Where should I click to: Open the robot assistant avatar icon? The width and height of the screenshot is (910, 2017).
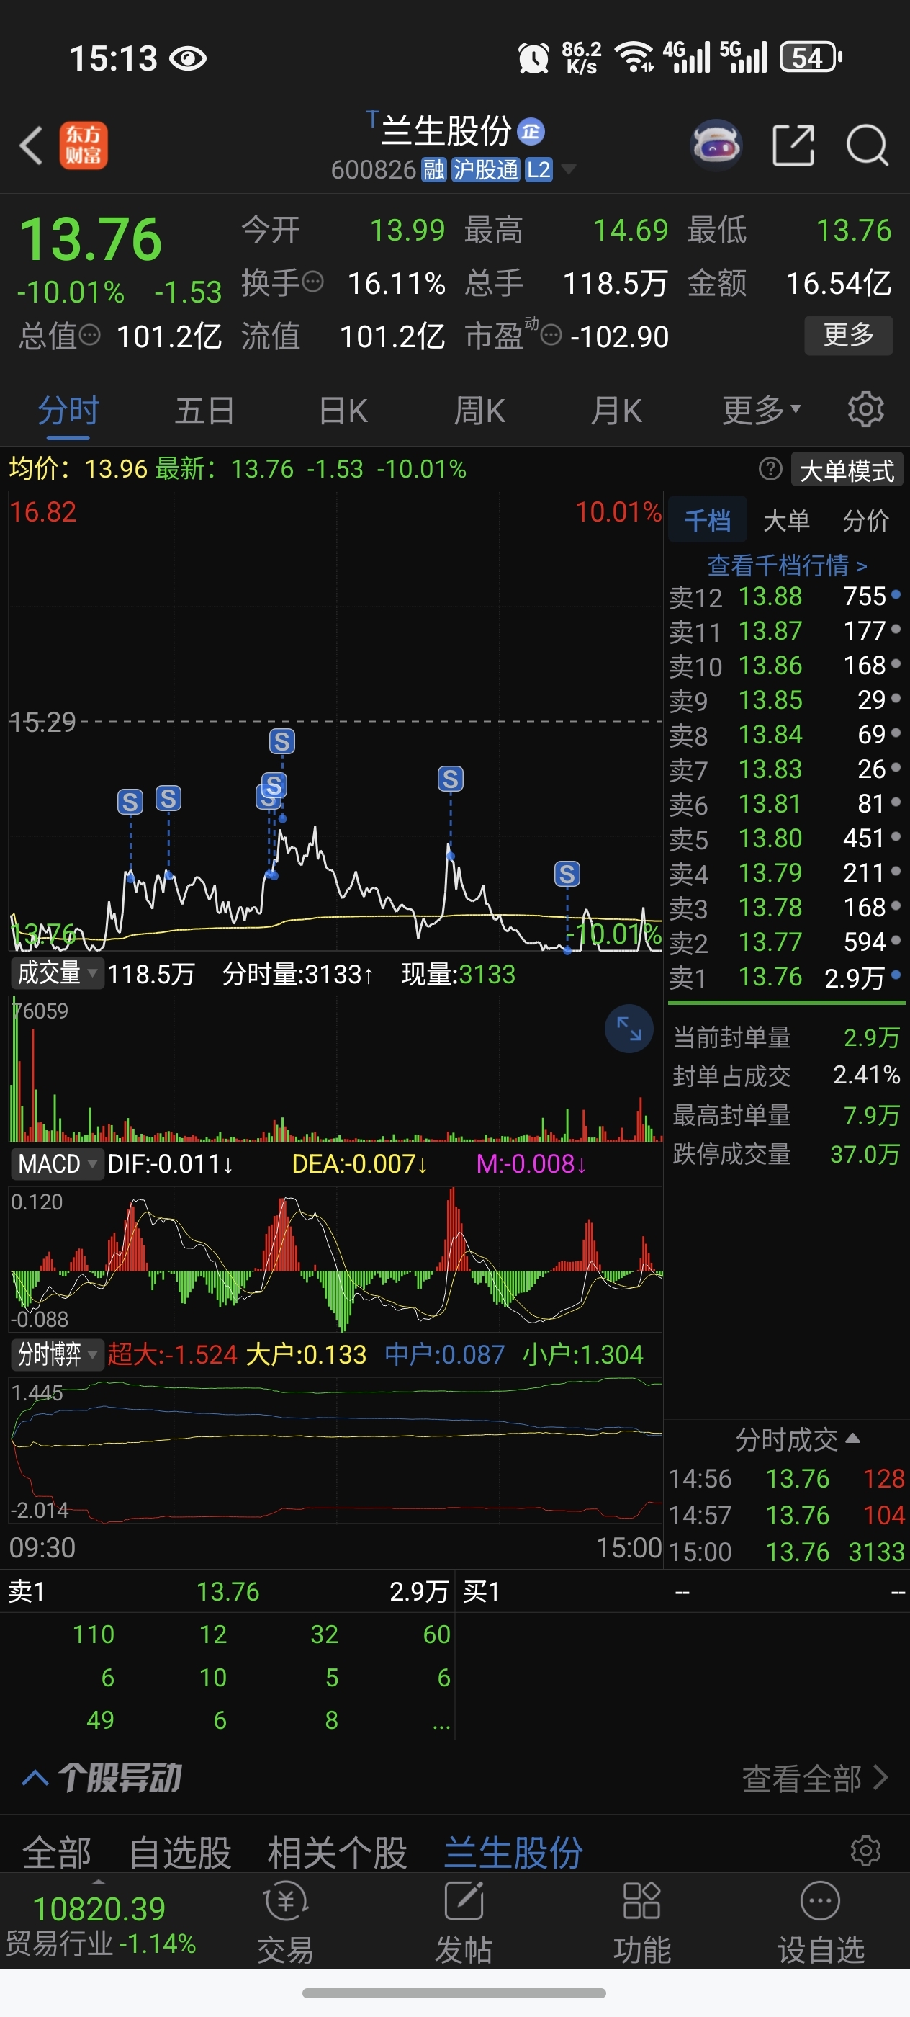[x=716, y=146]
